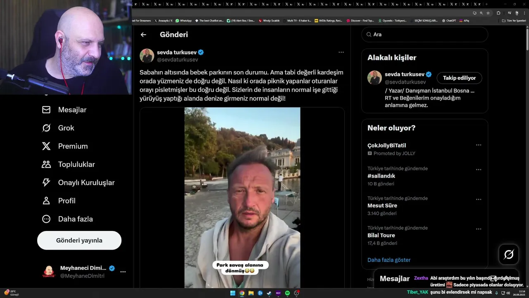Open browser extensions puzzle icon
529x298 pixels.
click(498, 13)
